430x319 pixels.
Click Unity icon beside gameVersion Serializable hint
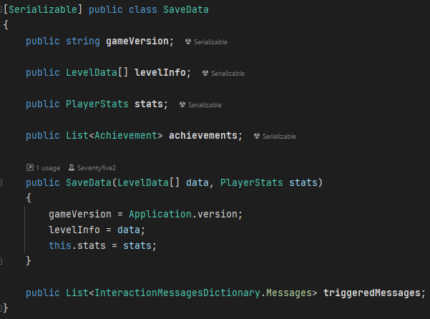click(x=188, y=41)
